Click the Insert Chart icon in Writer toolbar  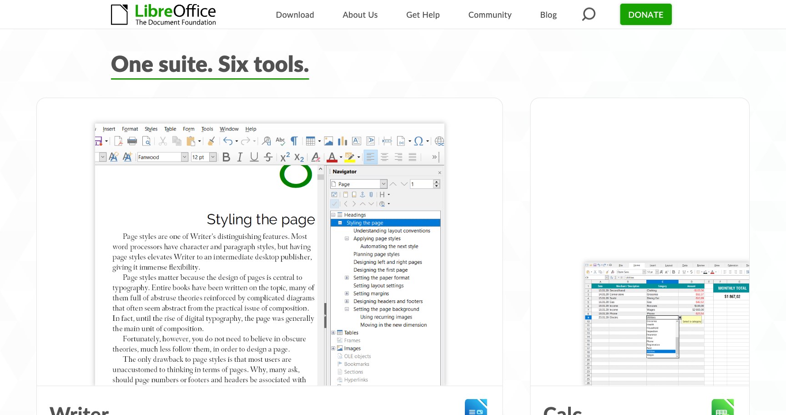[343, 141]
